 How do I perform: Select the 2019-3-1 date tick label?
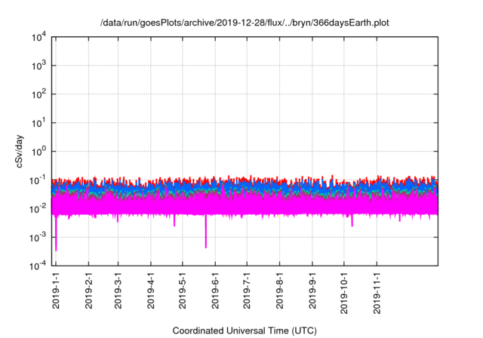pos(118,292)
